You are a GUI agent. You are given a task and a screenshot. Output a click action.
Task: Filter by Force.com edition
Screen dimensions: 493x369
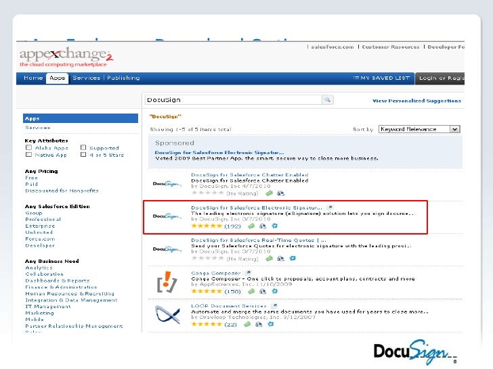pyautogui.click(x=40, y=239)
